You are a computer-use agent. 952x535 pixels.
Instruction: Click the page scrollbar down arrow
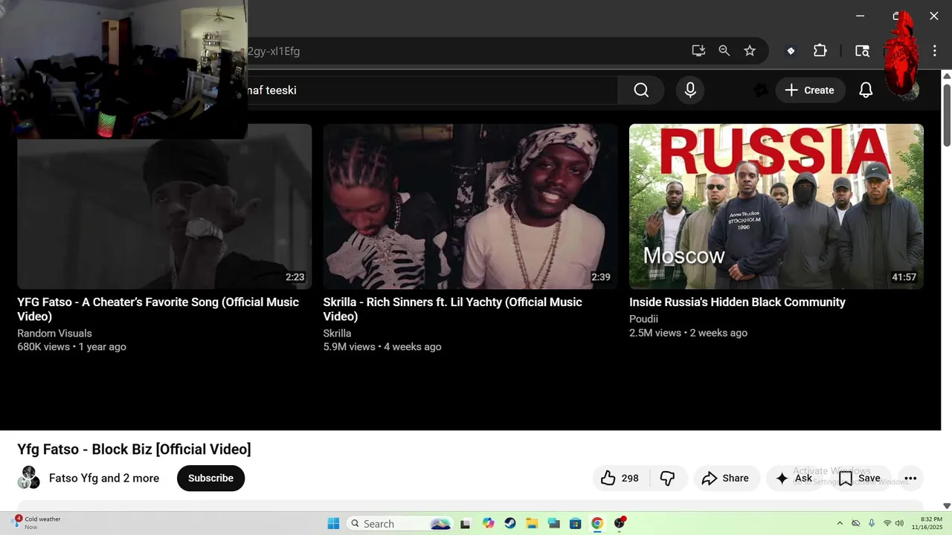947,506
